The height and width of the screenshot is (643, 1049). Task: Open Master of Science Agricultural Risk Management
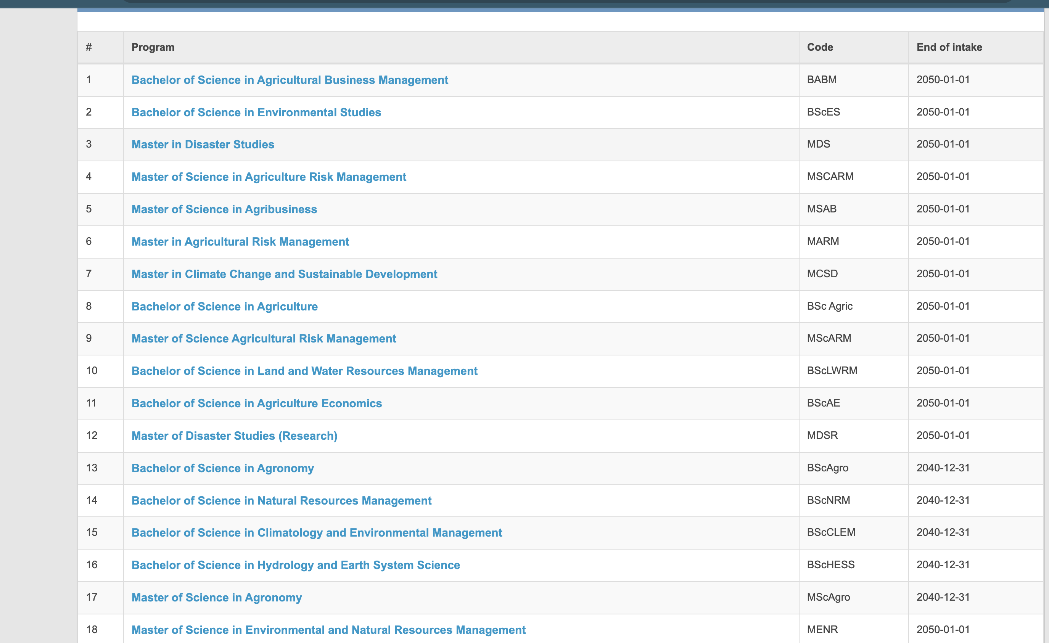point(264,338)
